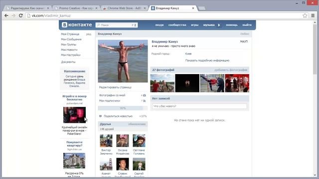Click выйти to log out
Screen dimensions: 319x179
[247, 25]
